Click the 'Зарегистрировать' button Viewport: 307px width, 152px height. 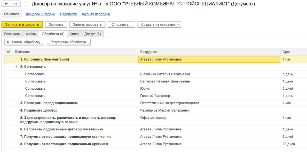87,25
